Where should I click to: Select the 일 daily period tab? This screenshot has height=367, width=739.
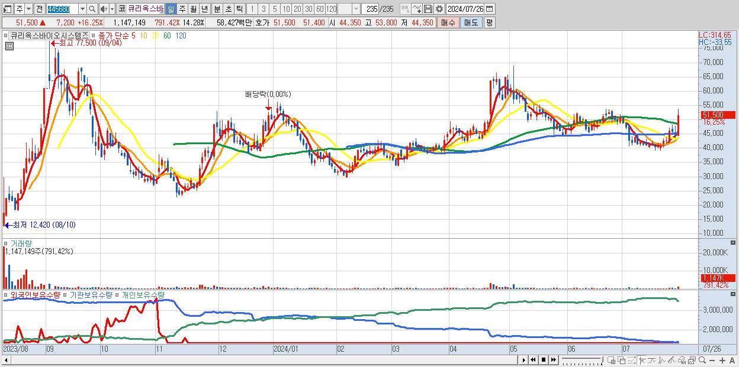(171, 9)
